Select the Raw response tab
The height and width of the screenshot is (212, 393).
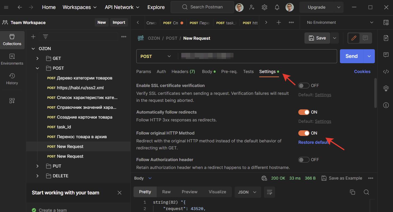point(166,192)
